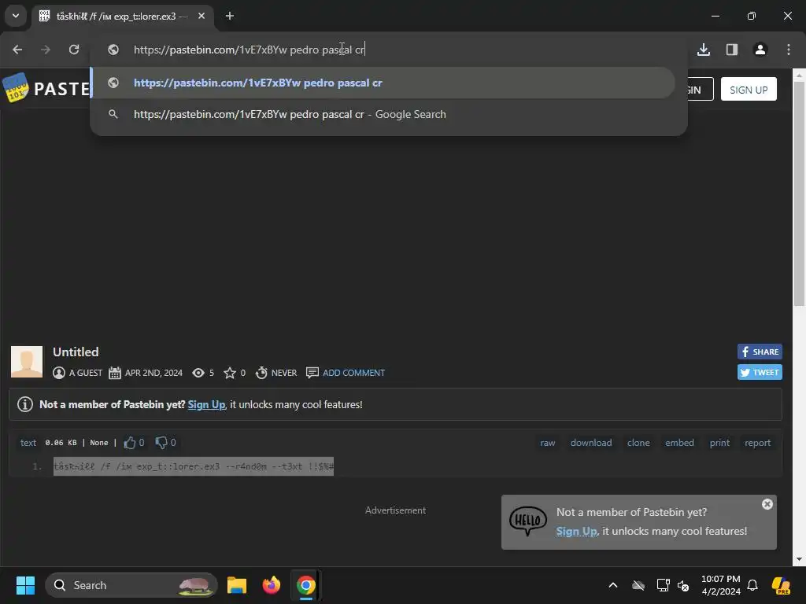This screenshot has height=604, width=806.
Task: Toggle the Chrome side panel icon
Action: 732,50
